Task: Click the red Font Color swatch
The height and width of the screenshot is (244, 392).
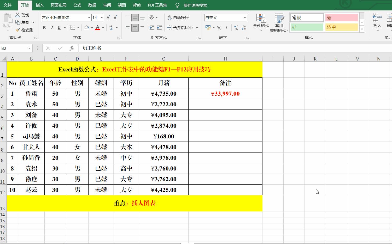Action: pos(98,30)
